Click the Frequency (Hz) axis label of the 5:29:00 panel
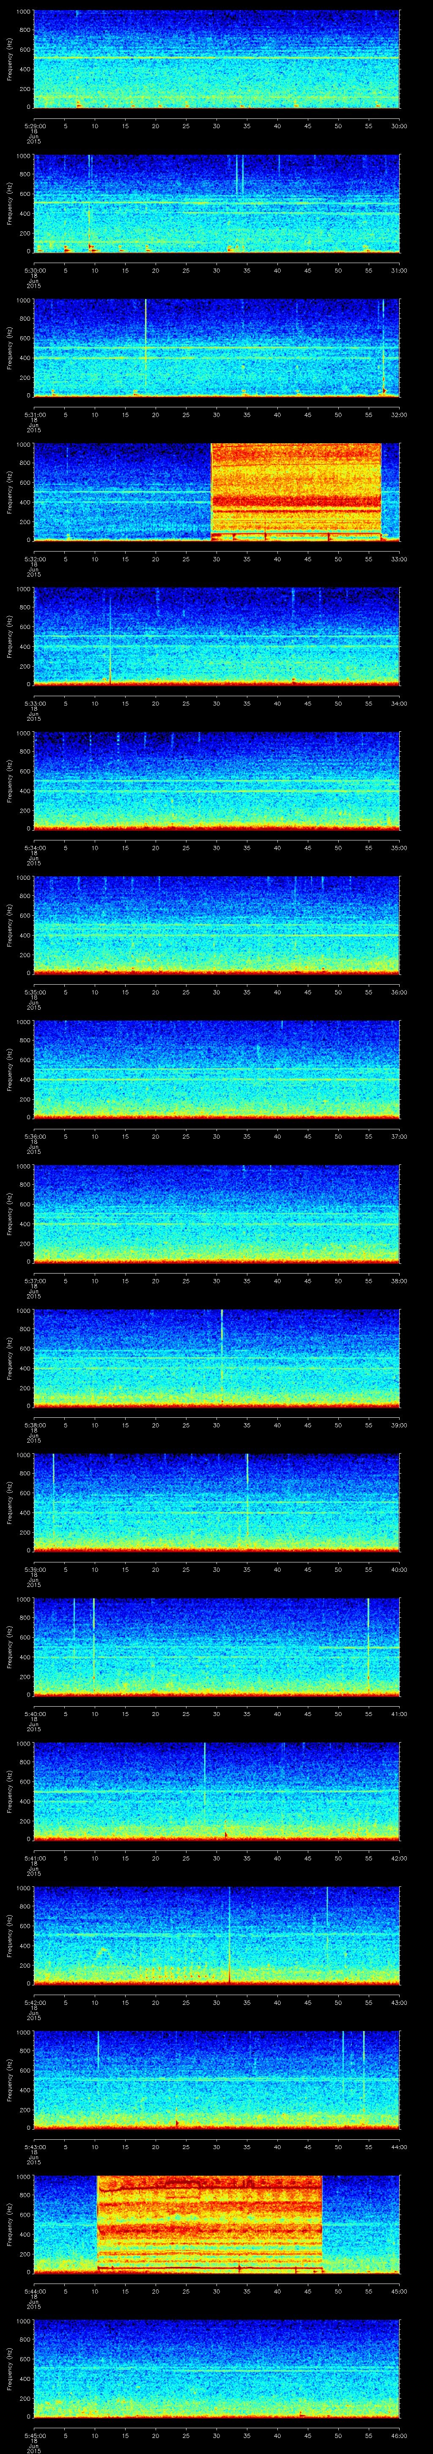 coord(10,59)
